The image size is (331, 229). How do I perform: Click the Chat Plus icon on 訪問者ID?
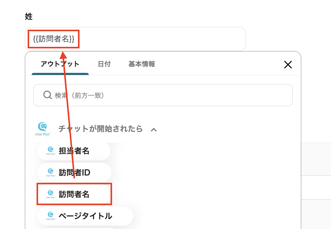click(51, 172)
